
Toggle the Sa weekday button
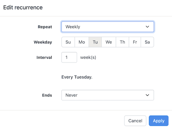click(x=147, y=42)
